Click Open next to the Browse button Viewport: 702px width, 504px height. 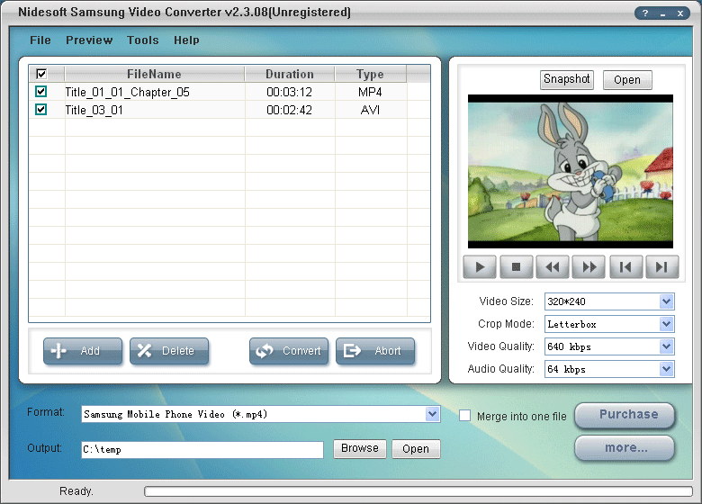coord(416,448)
